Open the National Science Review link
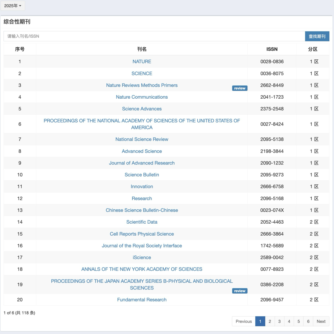 (142, 139)
